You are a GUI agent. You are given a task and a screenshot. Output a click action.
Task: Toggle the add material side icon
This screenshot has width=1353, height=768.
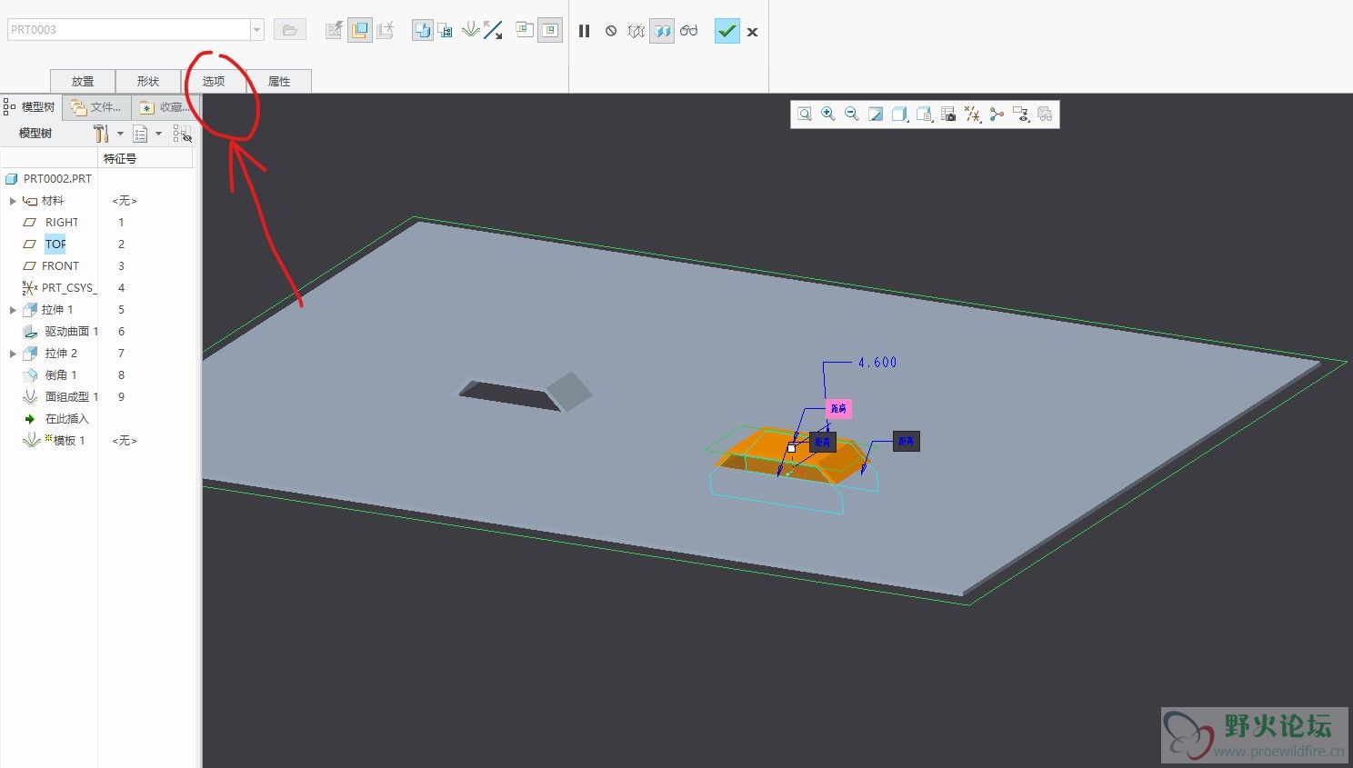tap(525, 30)
